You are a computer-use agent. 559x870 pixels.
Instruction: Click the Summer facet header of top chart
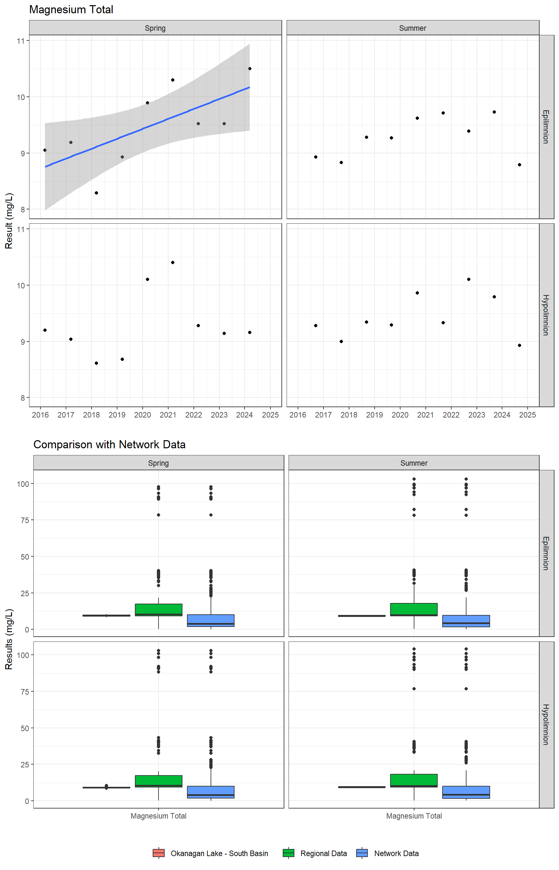[x=413, y=28]
